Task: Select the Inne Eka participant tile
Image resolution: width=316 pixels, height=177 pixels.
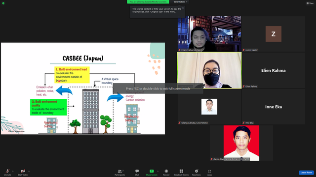Action: (274, 107)
